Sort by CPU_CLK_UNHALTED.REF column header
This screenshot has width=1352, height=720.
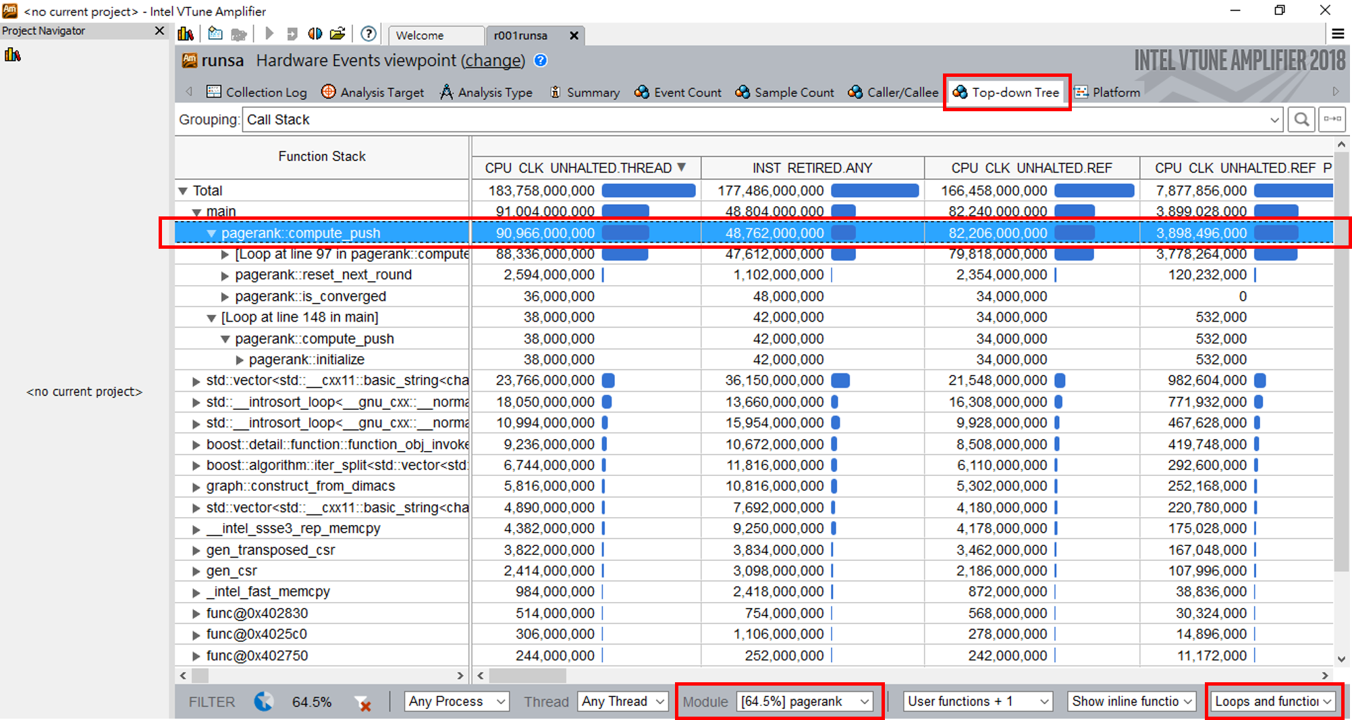1031,168
